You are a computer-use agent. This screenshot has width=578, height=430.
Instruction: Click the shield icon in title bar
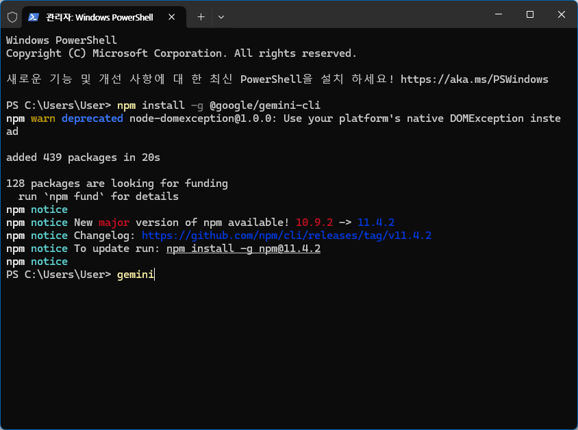(x=12, y=17)
